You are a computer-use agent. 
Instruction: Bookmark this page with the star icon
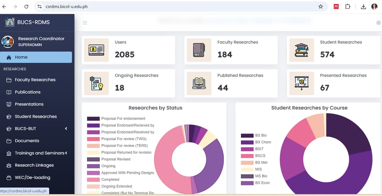point(320,7)
